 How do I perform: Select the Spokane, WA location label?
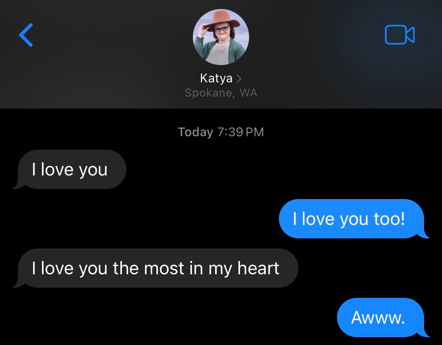tap(221, 93)
